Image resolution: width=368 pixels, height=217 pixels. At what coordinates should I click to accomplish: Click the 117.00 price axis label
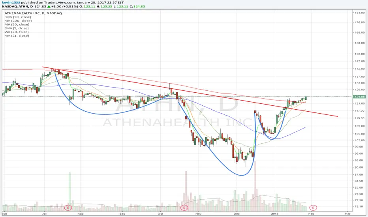pyautogui.click(x=360, y=111)
